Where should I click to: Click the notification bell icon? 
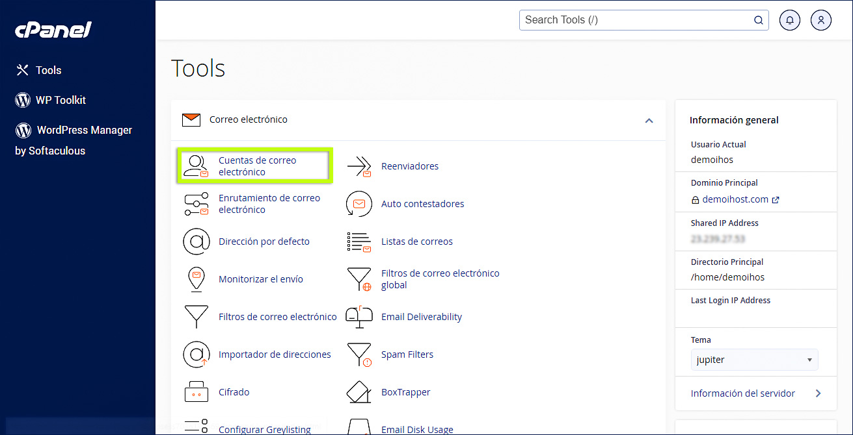tap(789, 19)
